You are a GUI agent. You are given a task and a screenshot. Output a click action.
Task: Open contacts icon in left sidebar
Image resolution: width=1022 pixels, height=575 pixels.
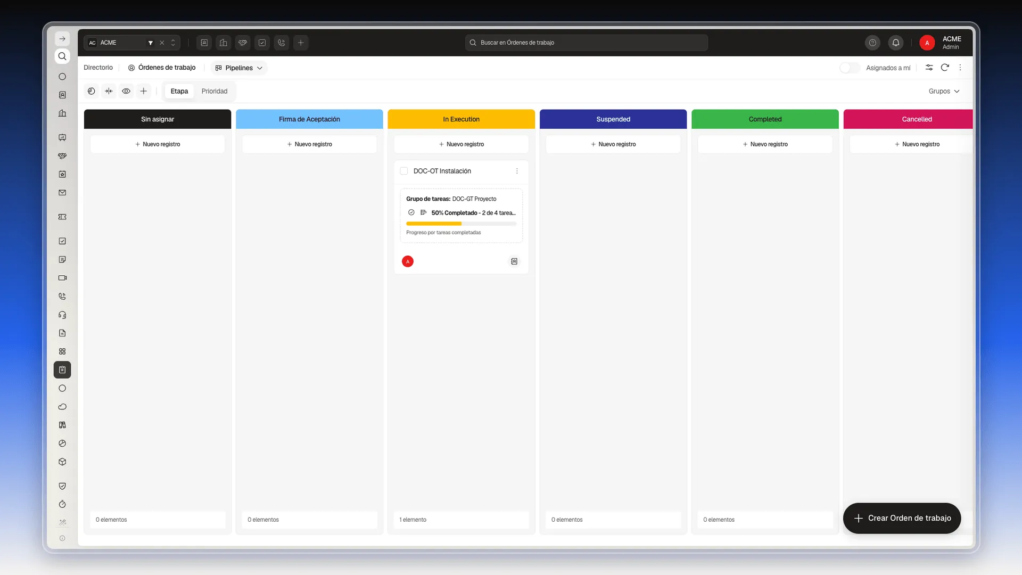pyautogui.click(x=62, y=95)
